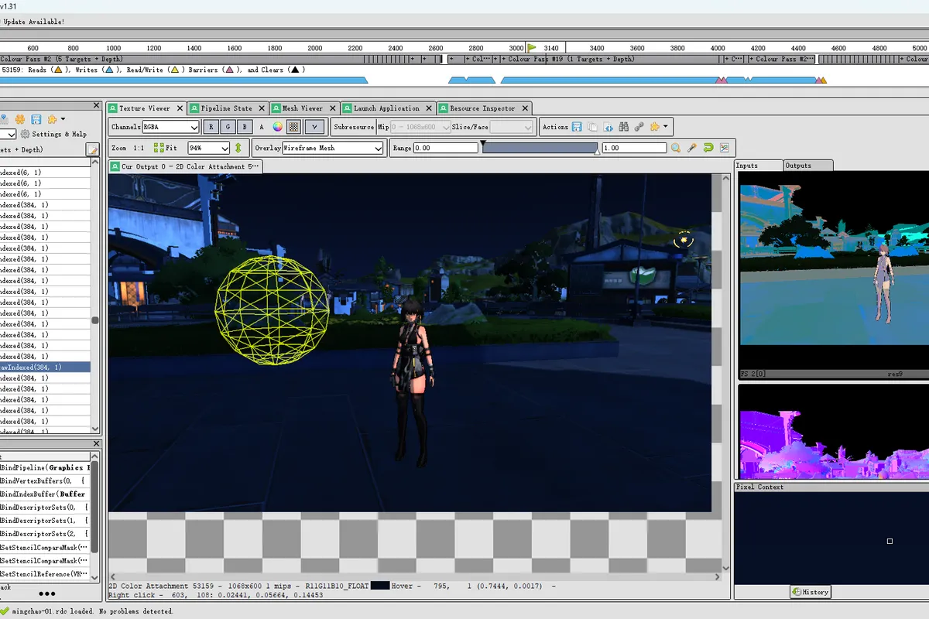Toggle the B channel button

(245, 127)
